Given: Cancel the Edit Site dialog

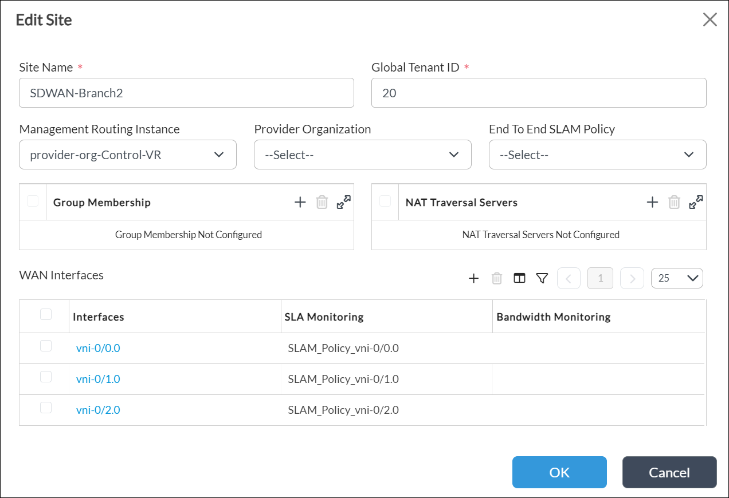Looking at the screenshot, I should point(669,472).
